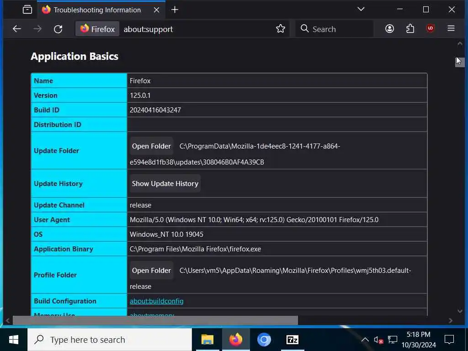
Task: Click the network tray icon
Action: [x=392, y=340]
